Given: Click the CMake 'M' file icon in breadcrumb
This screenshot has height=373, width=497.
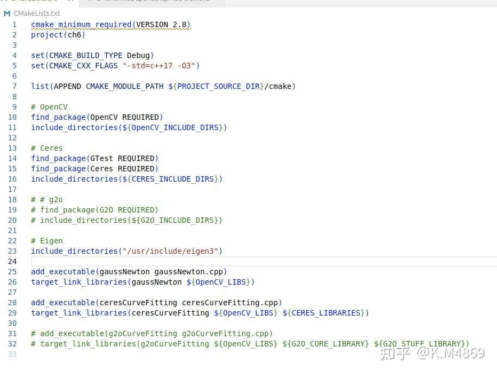Looking at the screenshot, I should coord(7,14).
